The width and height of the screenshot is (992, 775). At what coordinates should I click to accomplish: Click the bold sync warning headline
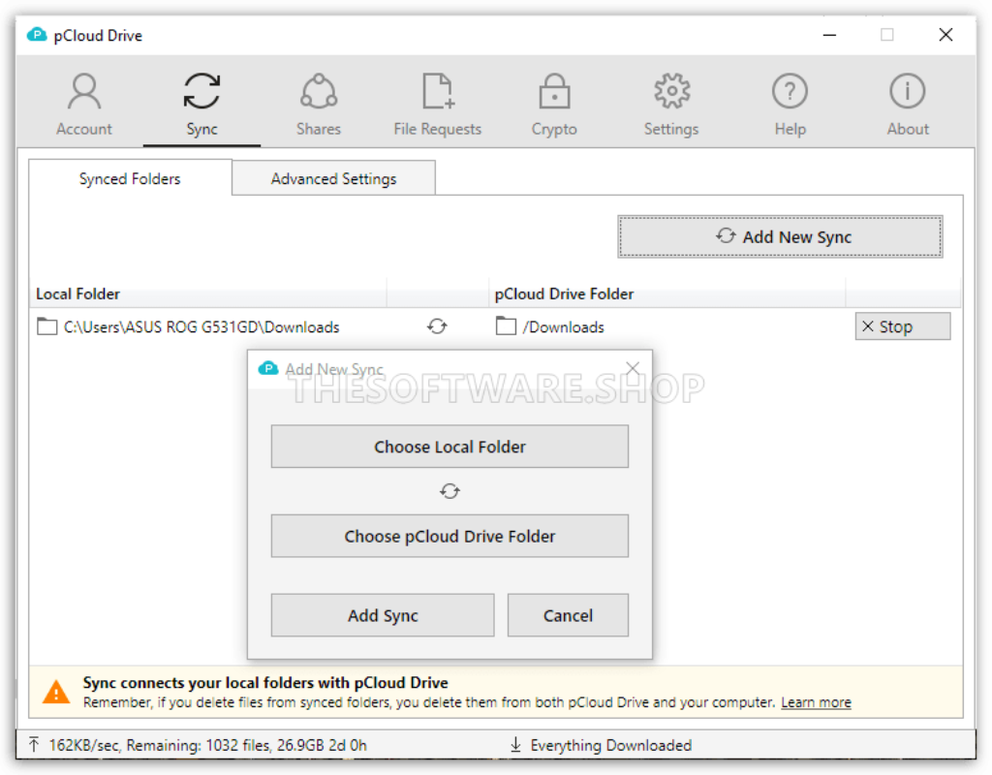pyautogui.click(x=265, y=683)
